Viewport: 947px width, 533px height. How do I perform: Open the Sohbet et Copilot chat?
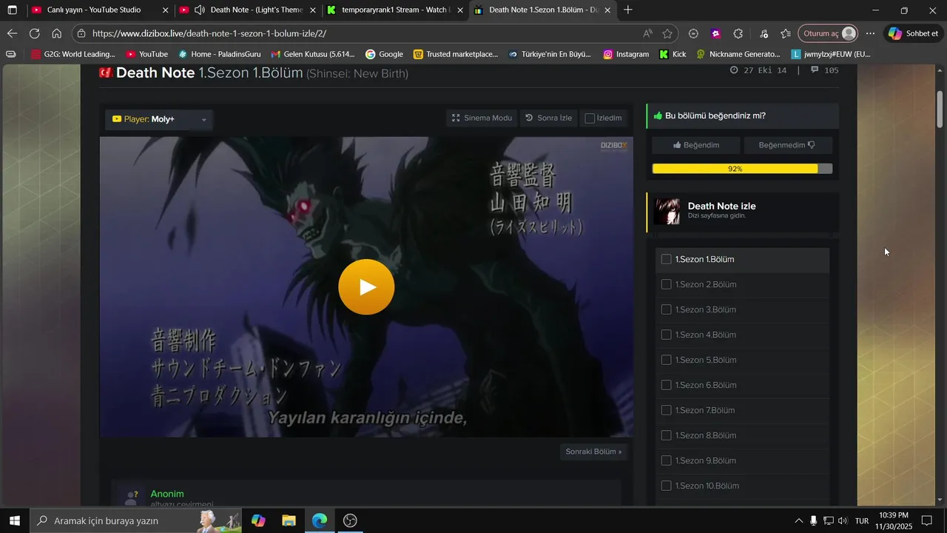point(914,33)
